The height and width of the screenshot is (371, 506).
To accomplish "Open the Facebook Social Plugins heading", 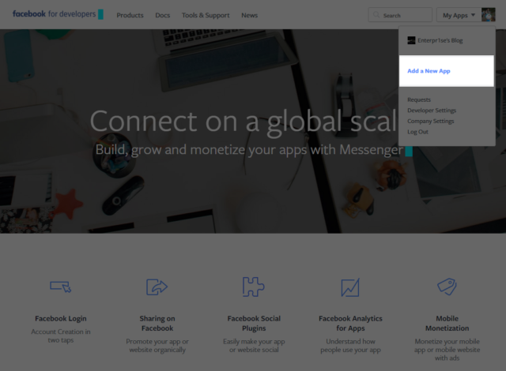I will 254,324.
